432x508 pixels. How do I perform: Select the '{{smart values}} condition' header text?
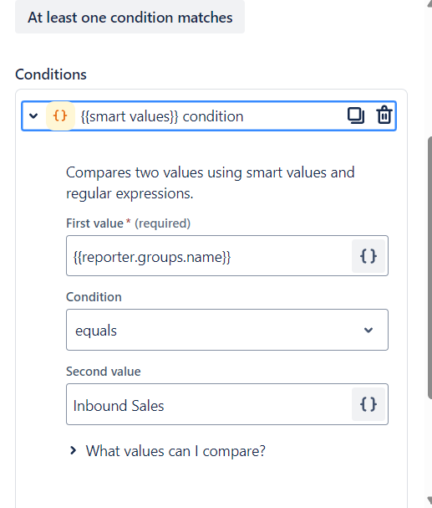tap(162, 116)
